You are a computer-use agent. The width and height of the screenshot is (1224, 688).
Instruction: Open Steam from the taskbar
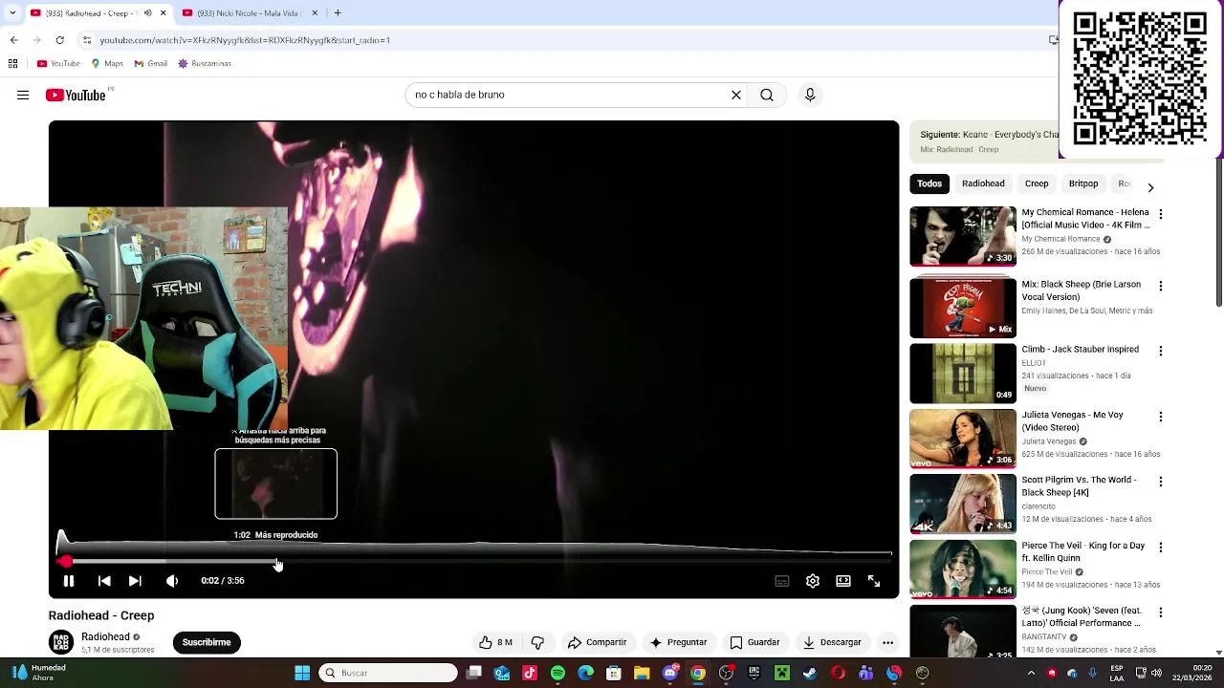coord(810,673)
